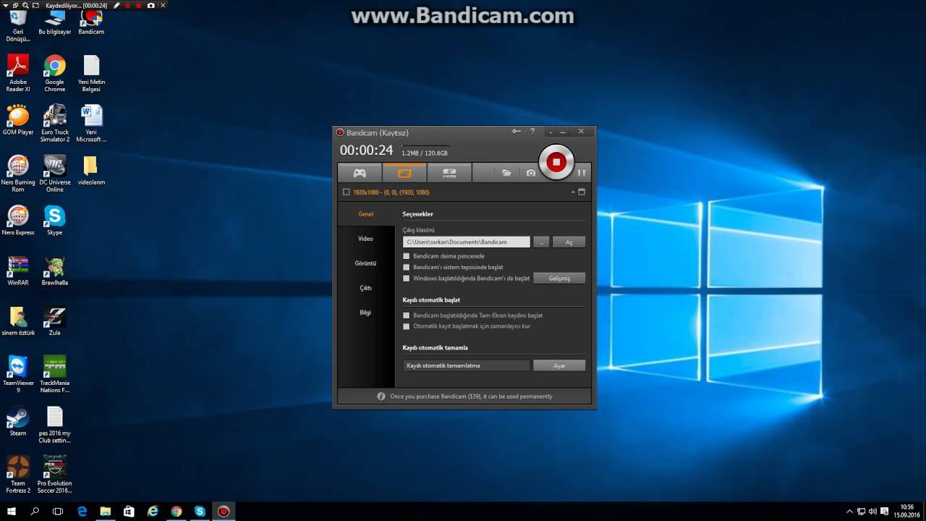Select the HDMI device recording mode icon
Image resolution: width=926 pixels, height=521 pixels.
click(x=449, y=173)
